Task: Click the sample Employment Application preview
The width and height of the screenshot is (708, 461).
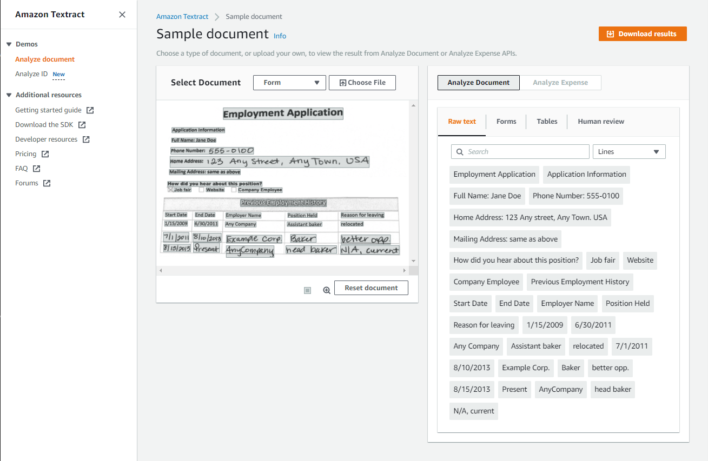Action: click(283, 183)
